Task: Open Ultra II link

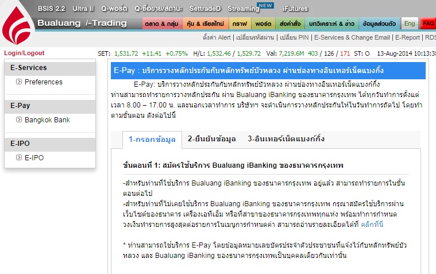Action: pyautogui.click(x=83, y=9)
